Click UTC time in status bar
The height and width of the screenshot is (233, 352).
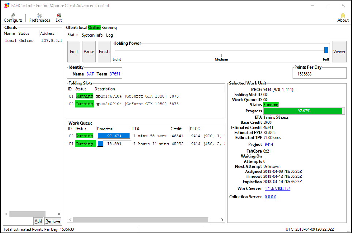(x=310, y=229)
